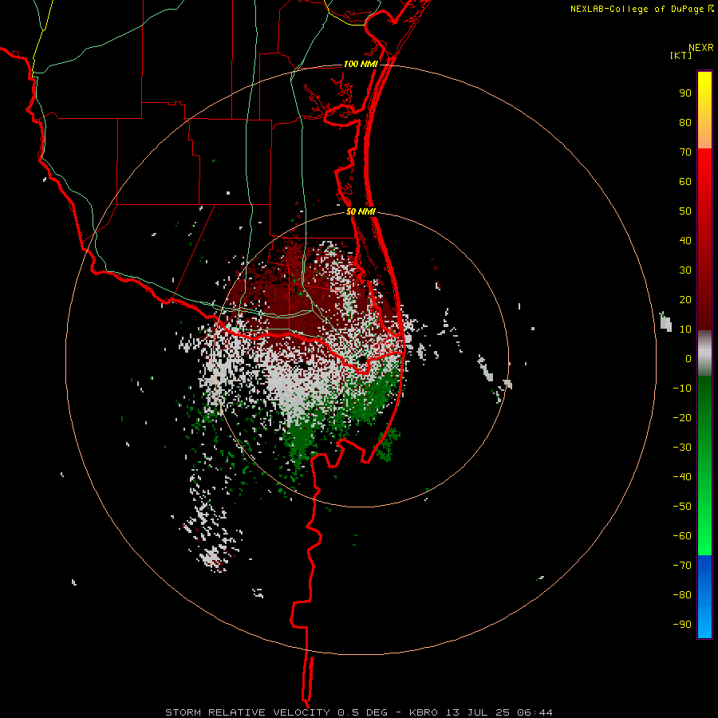Click the yellow segment of the color bar
718x718 pixels.
pyautogui.click(x=704, y=110)
